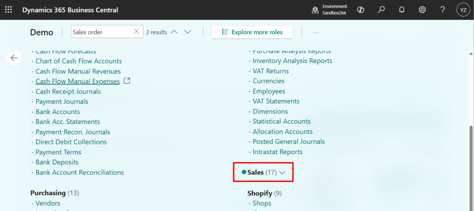Click the search magnifier icon
The height and width of the screenshot is (211, 474).
(x=381, y=10)
